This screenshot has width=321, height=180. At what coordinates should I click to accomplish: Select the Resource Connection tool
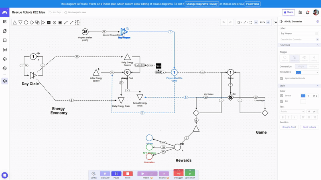click(x=66, y=22)
